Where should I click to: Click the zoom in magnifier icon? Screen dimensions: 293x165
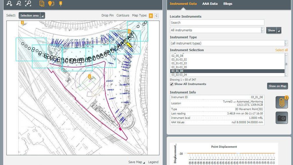(x=10, y=4)
